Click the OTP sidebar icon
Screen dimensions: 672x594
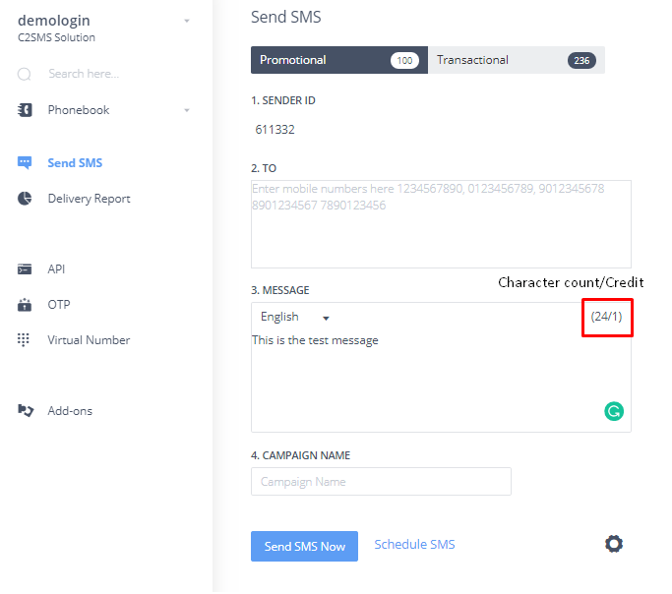tap(26, 305)
